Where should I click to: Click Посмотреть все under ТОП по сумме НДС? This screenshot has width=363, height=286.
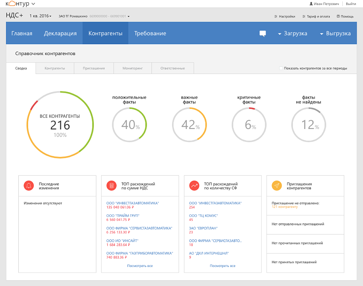[x=140, y=266]
